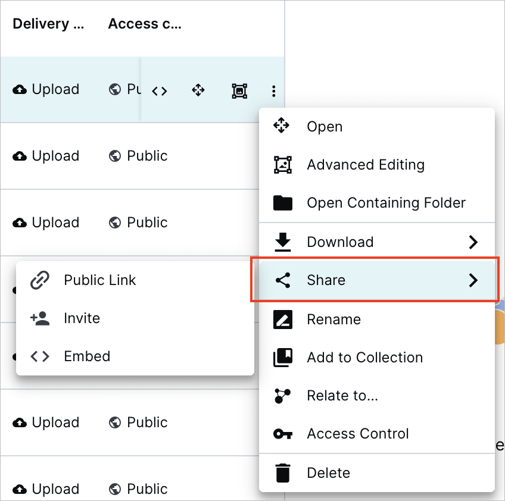Click the add person icon beside Invite
Image resolution: width=505 pixels, height=501 pixels.
[x=40, y=318]
